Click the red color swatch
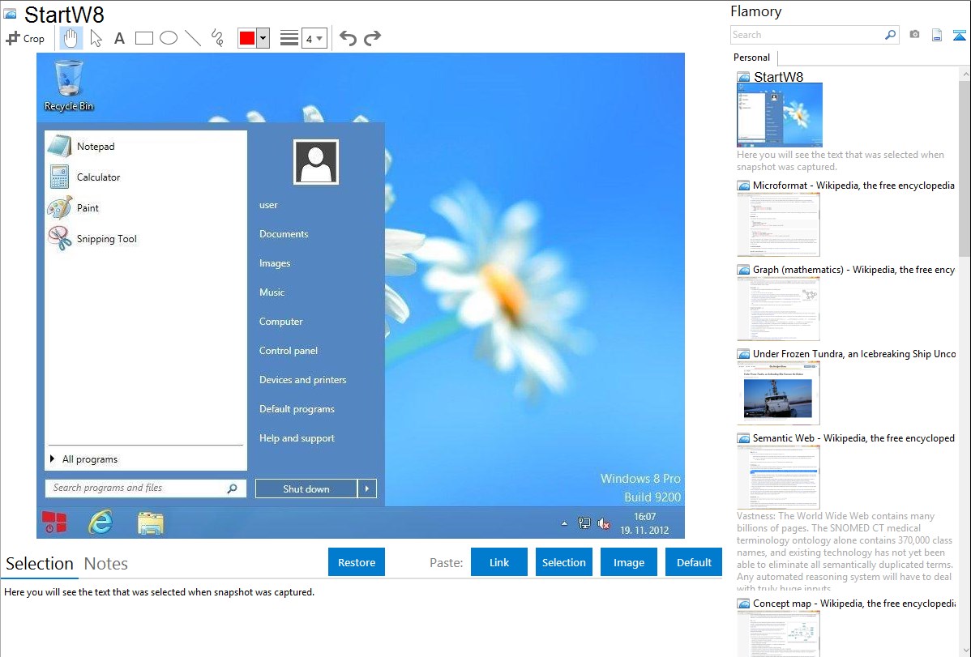 [x=247, y=38]
